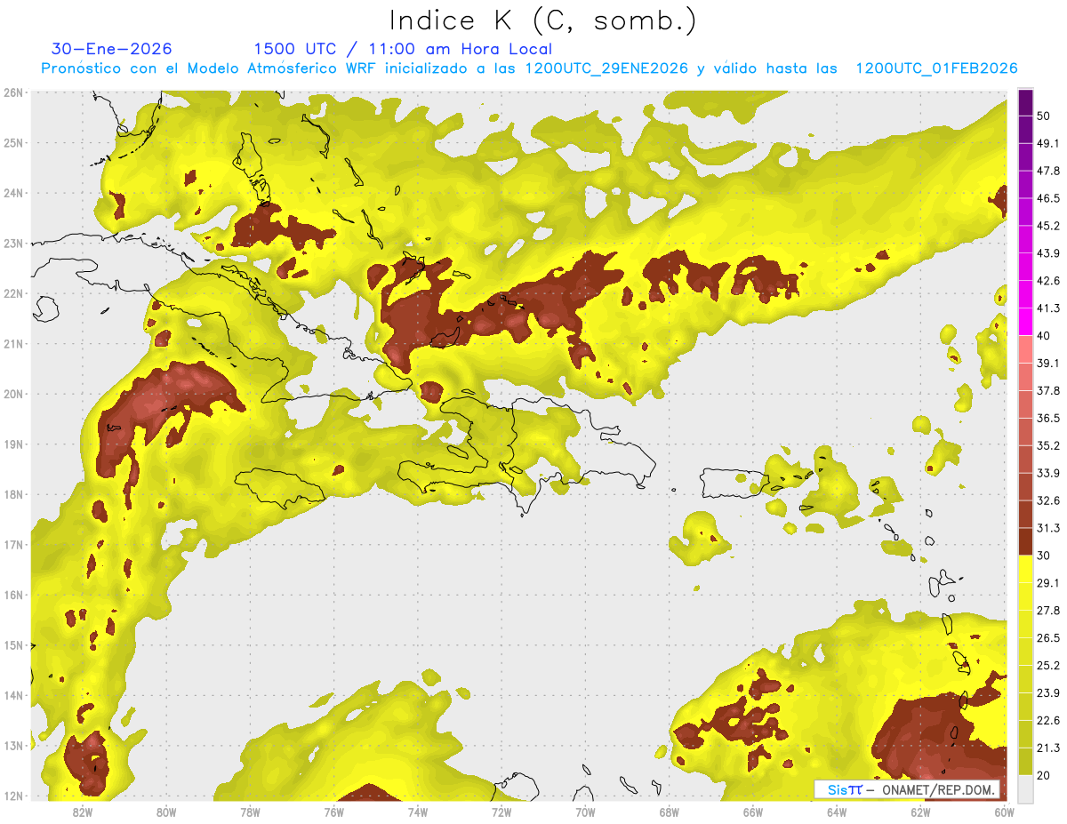Click the 66W longitude axis label
Viewport: 1067px width, 824px height.
(x=752, y=812)
